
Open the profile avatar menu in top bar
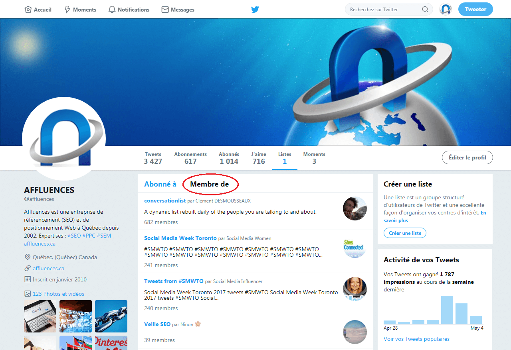click(446, 9)
